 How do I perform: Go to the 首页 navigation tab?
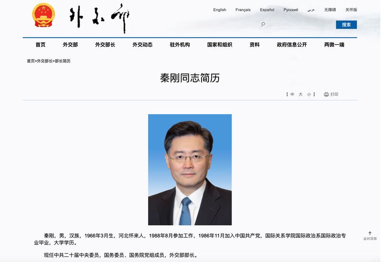click(x=40, y=45)
